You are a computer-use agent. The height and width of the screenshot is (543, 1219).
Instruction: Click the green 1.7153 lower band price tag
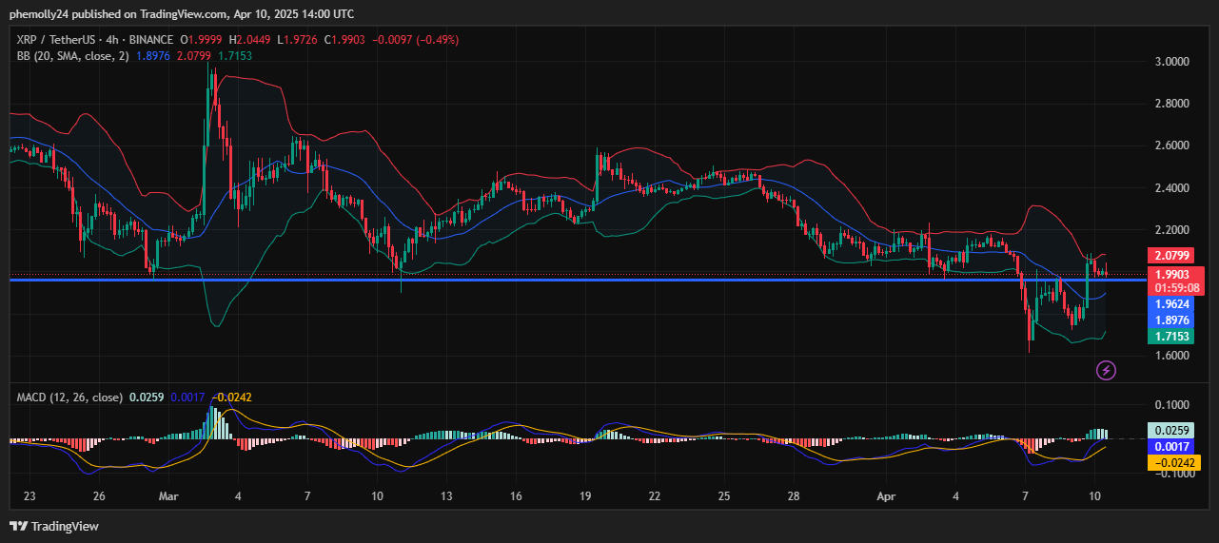[x=1174, y=337]
